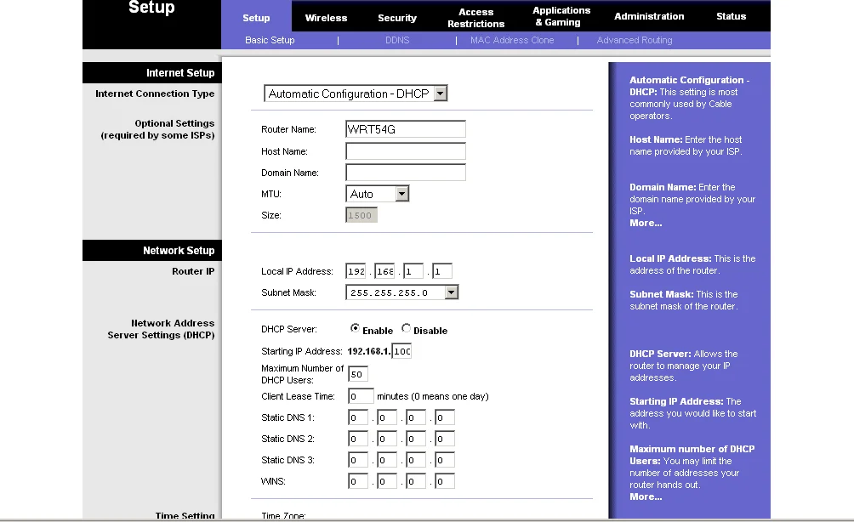This screenshot has height=522, width=854.
Task: Select the Disable DHCP Server radio button
Action: 407,329
